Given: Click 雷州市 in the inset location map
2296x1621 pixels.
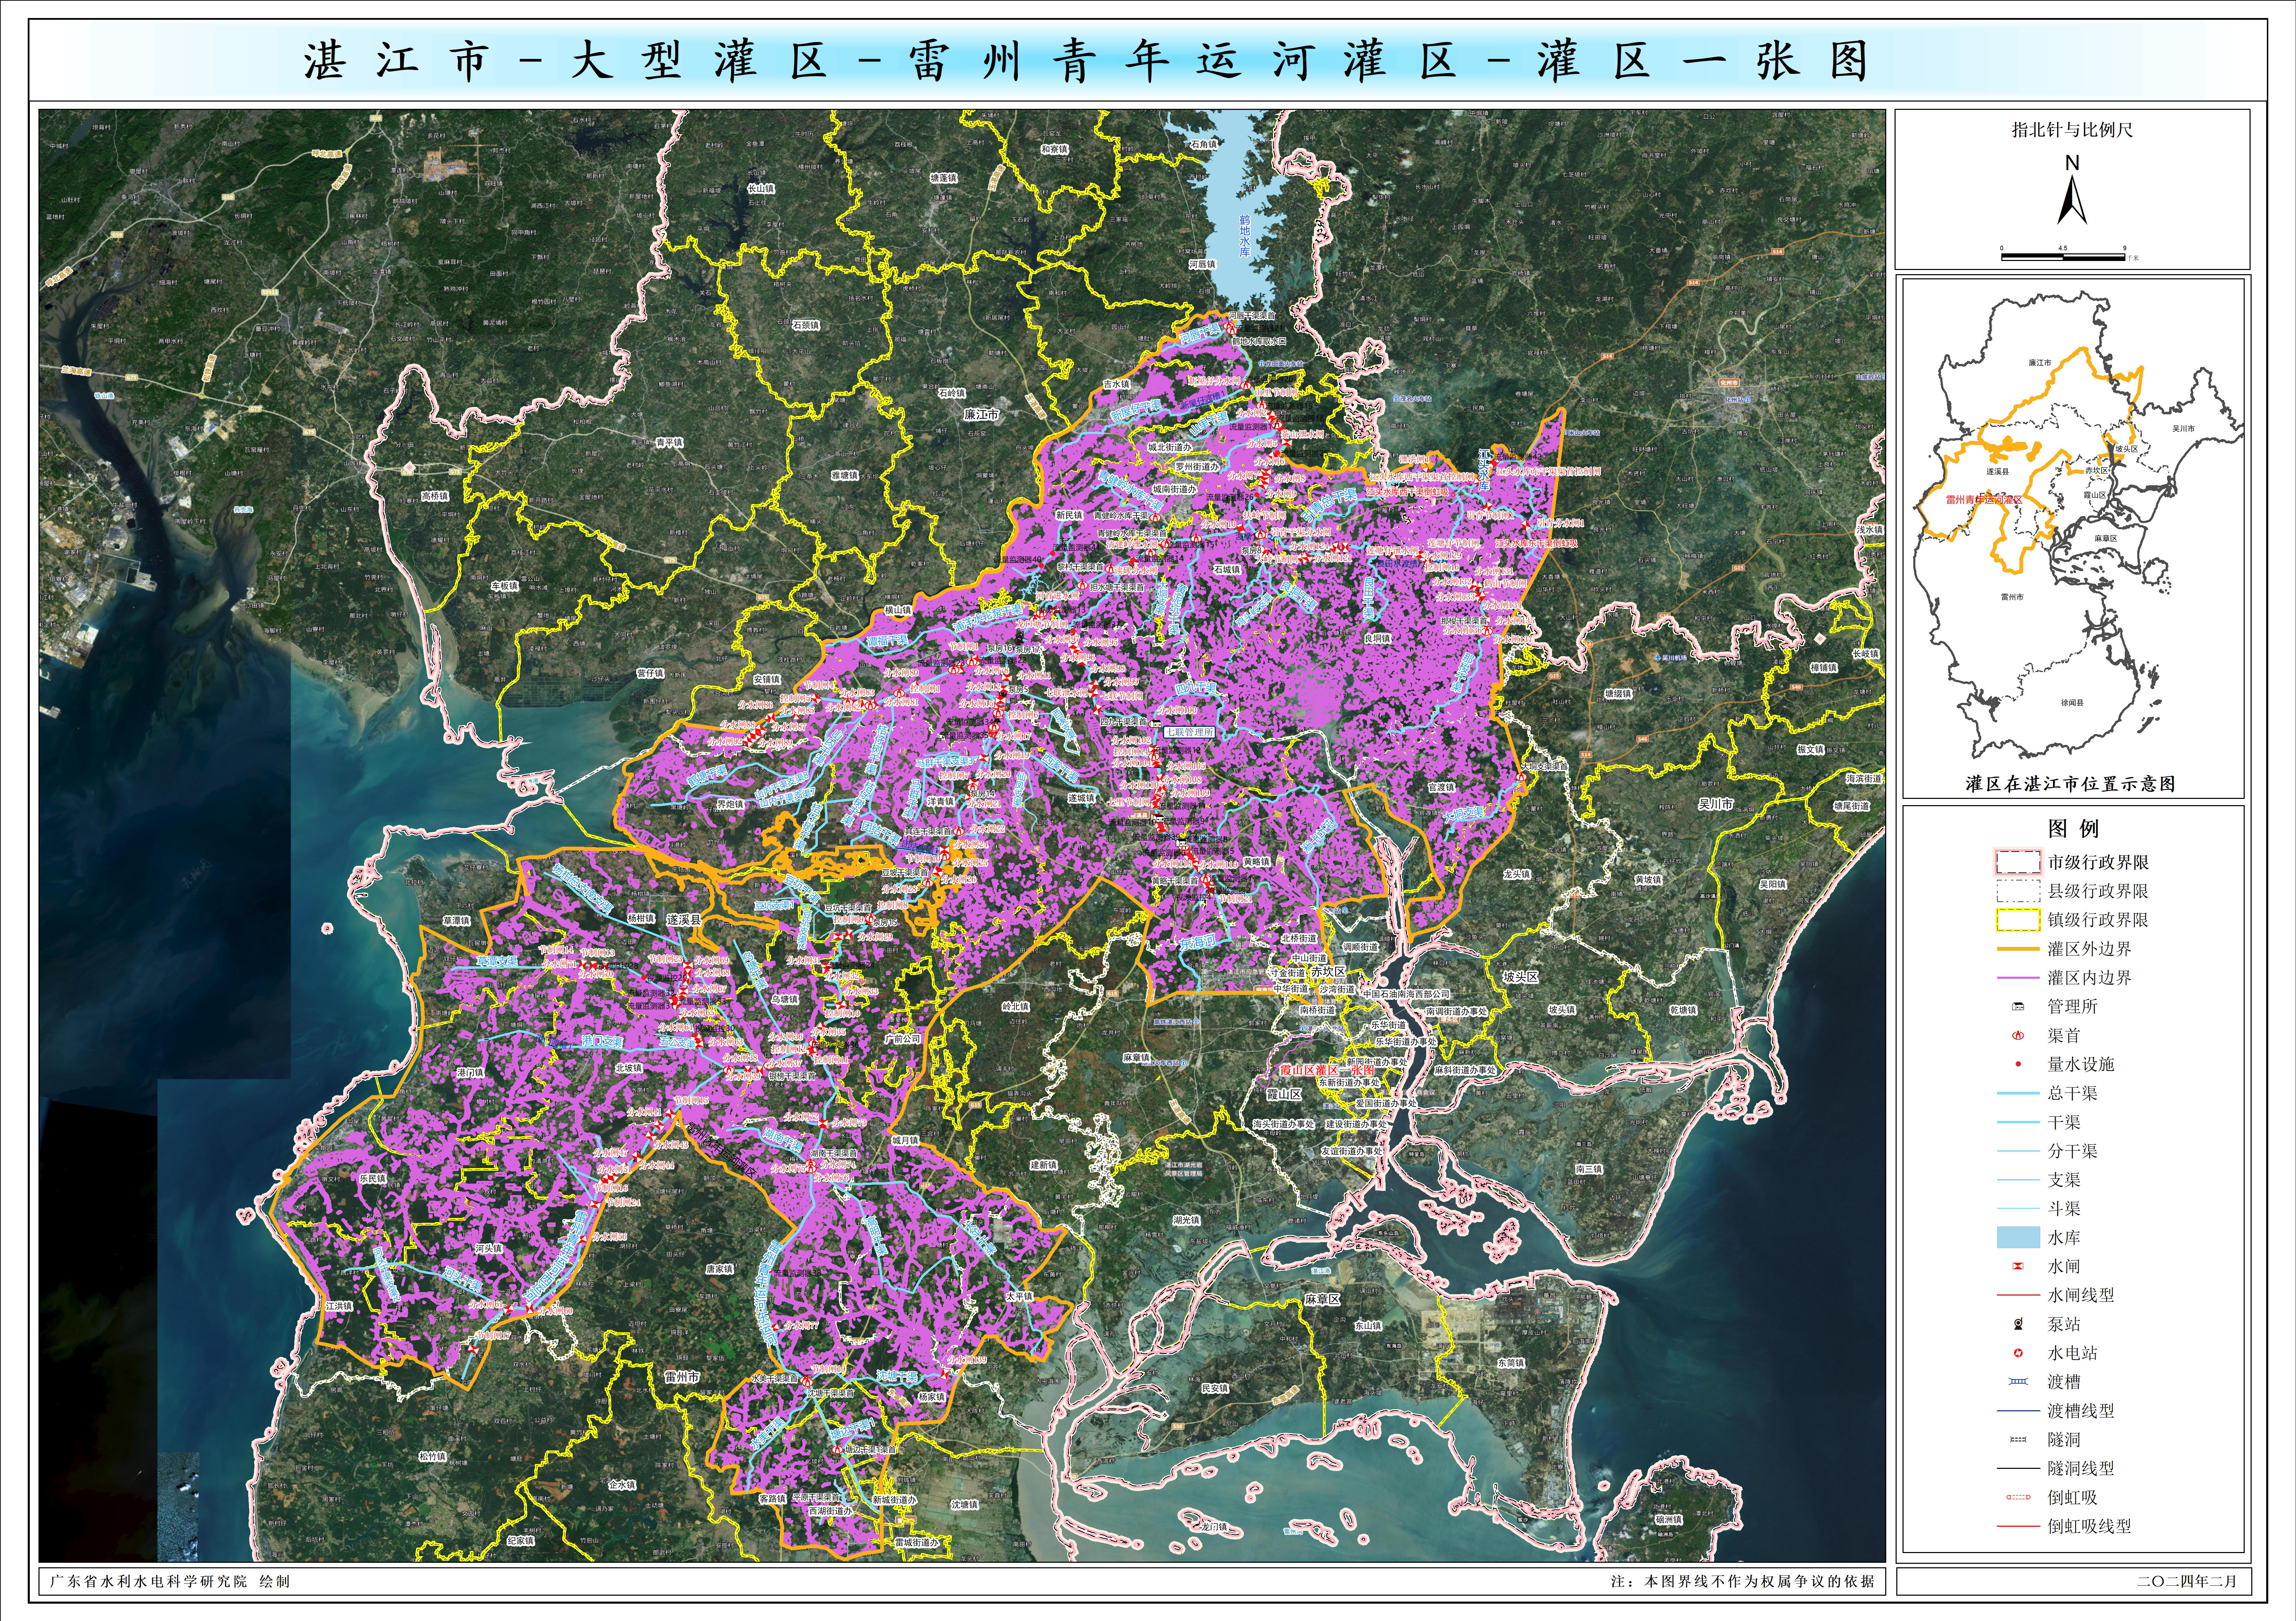Looking at the screenshot, I should click(2012, 597).
